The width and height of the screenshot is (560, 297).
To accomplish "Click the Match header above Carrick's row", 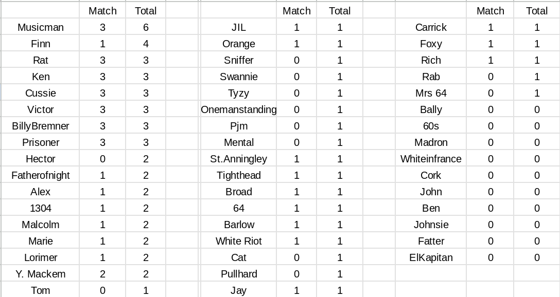I will pos(490,11).
